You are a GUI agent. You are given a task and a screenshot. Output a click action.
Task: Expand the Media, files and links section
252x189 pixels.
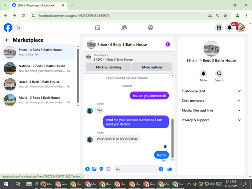211,110
